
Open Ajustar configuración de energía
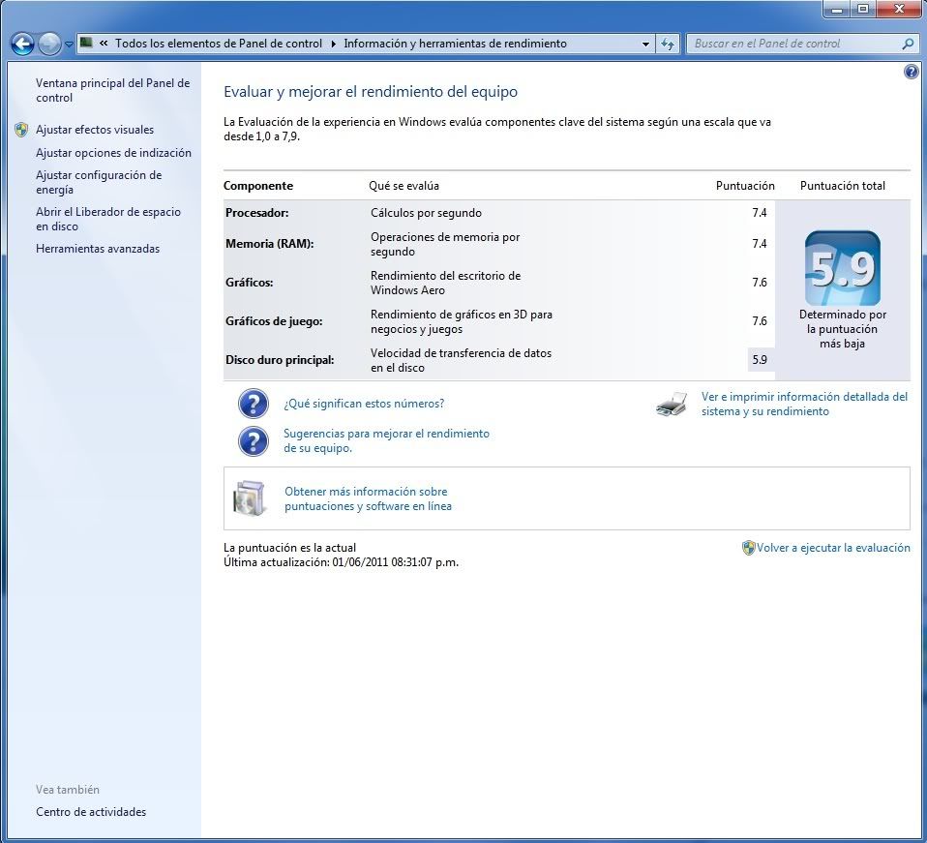(99, 182)
